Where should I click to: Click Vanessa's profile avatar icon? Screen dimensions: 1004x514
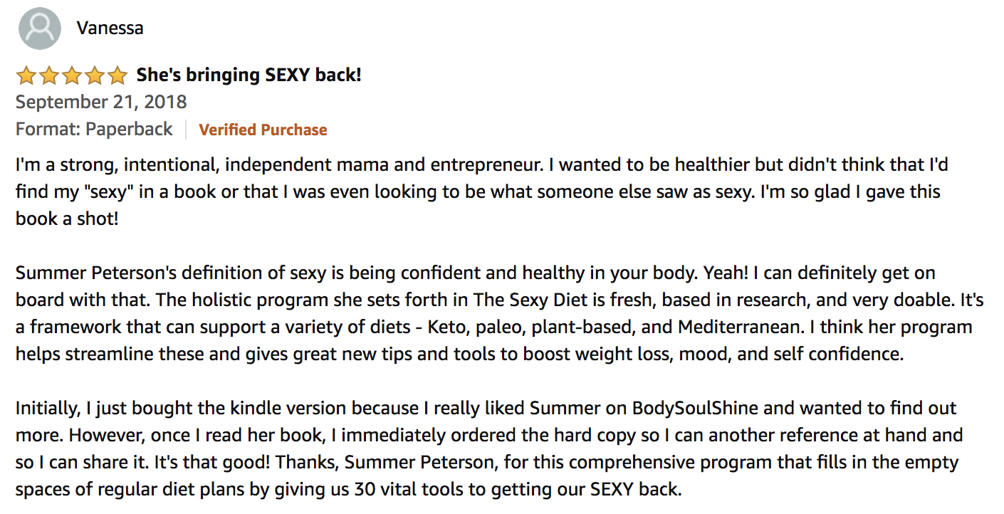(40, 28)
